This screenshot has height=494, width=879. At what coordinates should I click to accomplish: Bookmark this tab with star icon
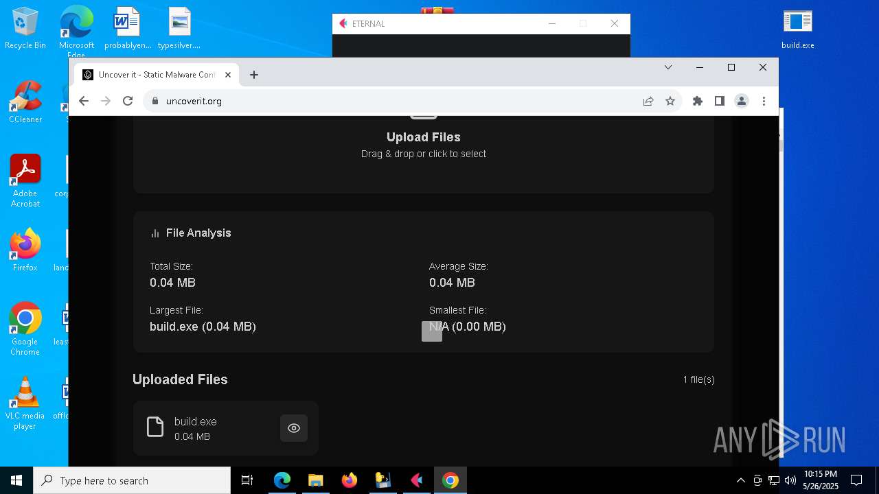coord(670,101)
